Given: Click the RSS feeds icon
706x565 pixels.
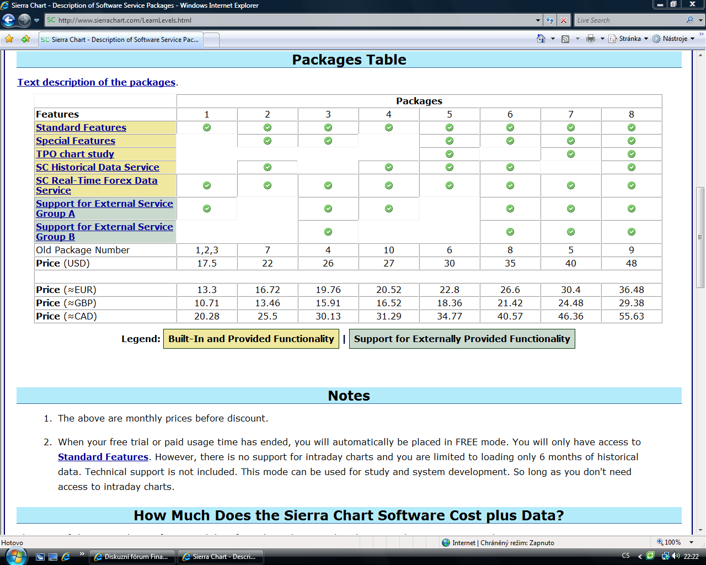Looking at the screenshot, I should [x=565, y=39].
